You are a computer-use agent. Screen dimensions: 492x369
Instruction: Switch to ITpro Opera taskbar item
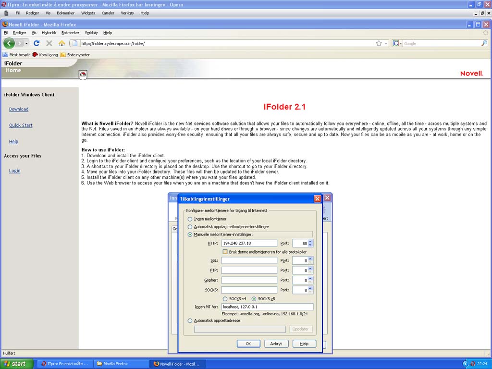65,364
